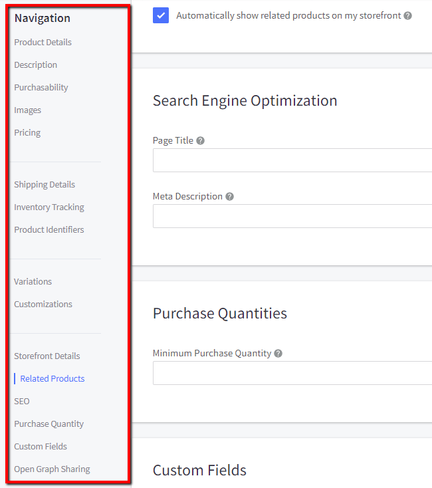
Task: Go to Product Details in navigation
Action: click(x=43, y=43)
